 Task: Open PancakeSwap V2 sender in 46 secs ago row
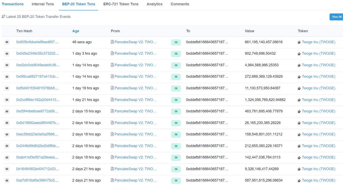click(135, 42)
